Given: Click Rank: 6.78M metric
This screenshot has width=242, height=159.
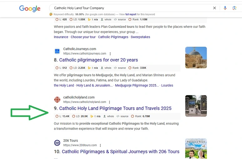Looking at the screenshot, I should [140, 116].
